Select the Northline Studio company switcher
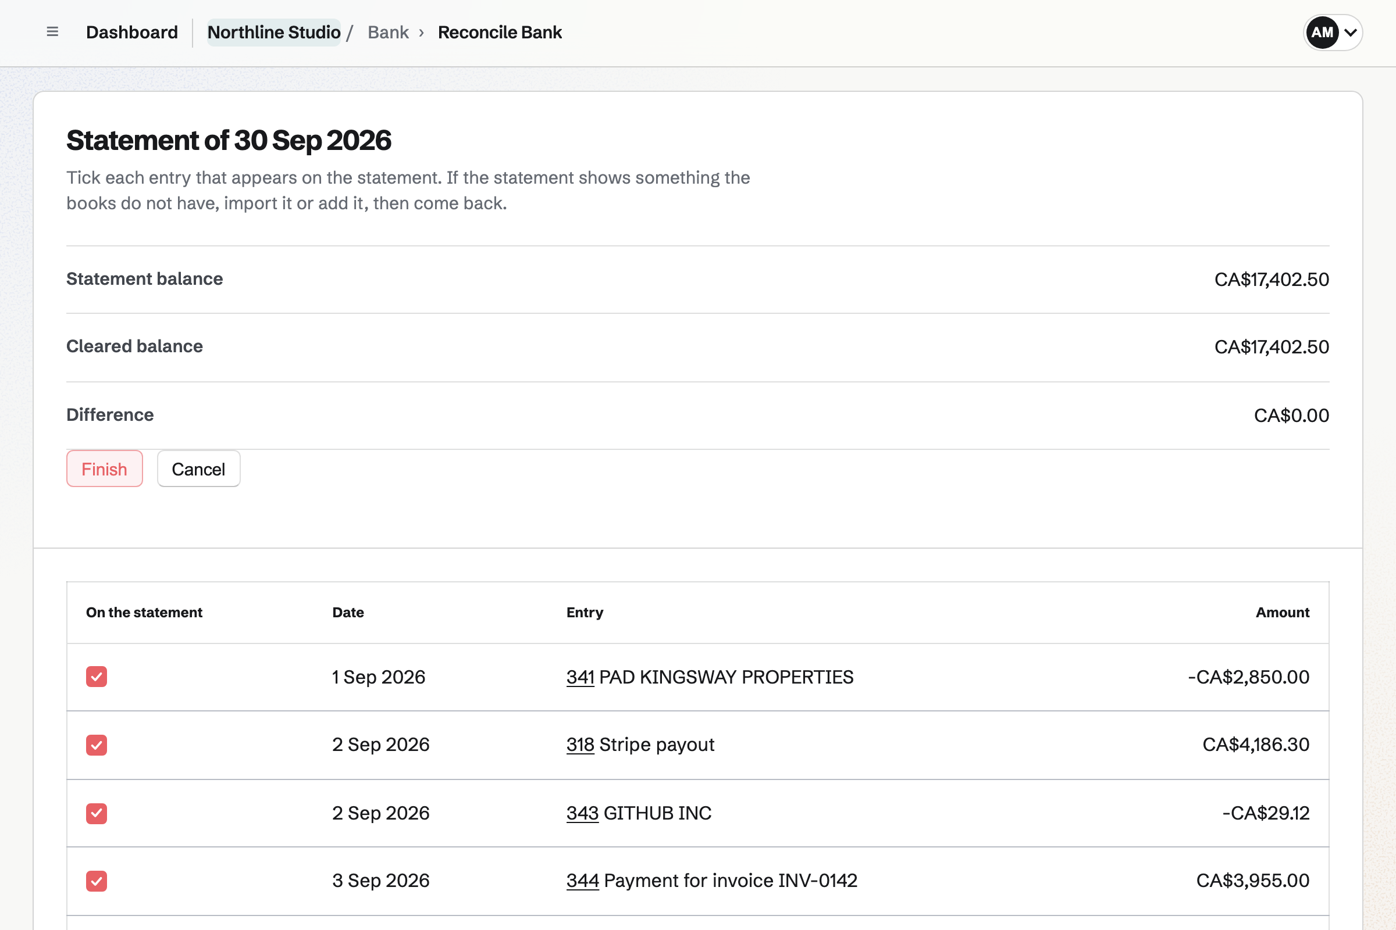Screen dimensions: 1396x930 click(273, 32)
